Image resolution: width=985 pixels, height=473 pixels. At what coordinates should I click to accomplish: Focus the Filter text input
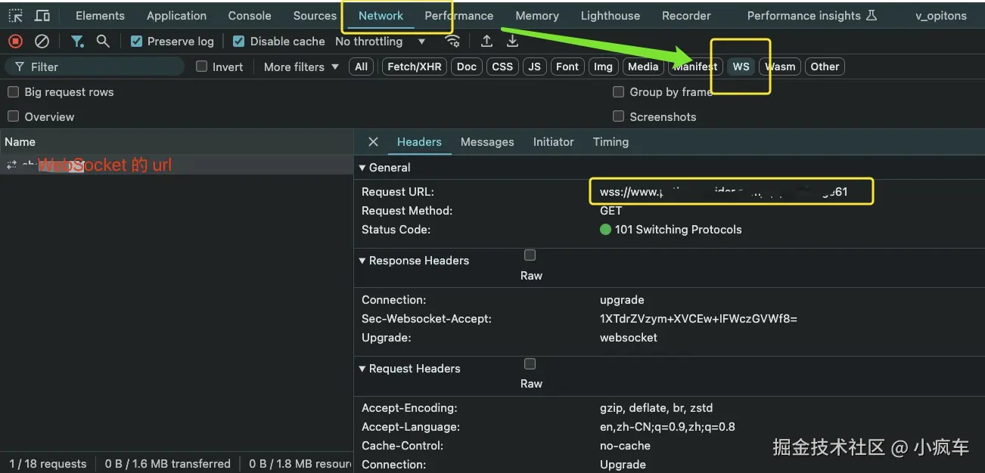point(95,66)
